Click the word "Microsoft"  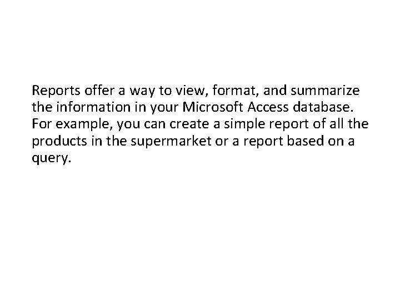pos(212,107)
